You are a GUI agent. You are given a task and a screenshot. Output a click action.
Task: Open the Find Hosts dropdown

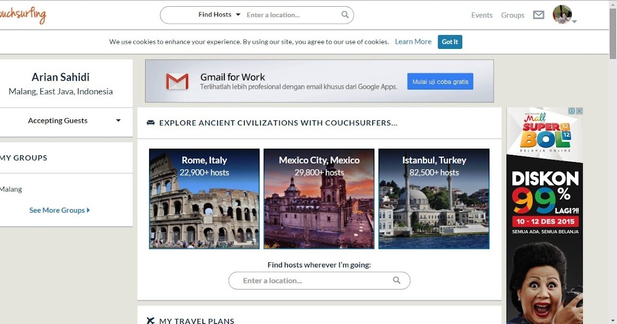220,15
